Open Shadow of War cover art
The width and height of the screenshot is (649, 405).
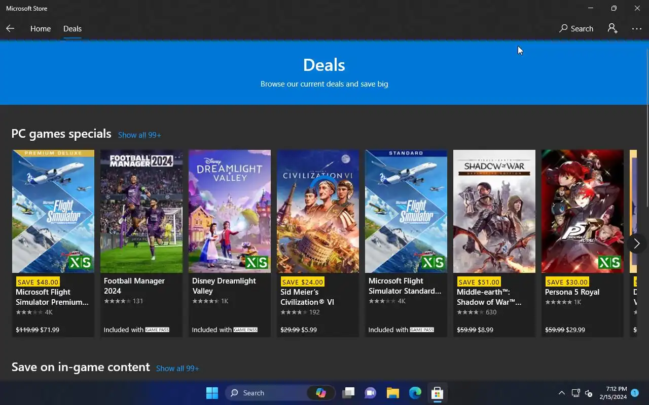pos(494,211)
